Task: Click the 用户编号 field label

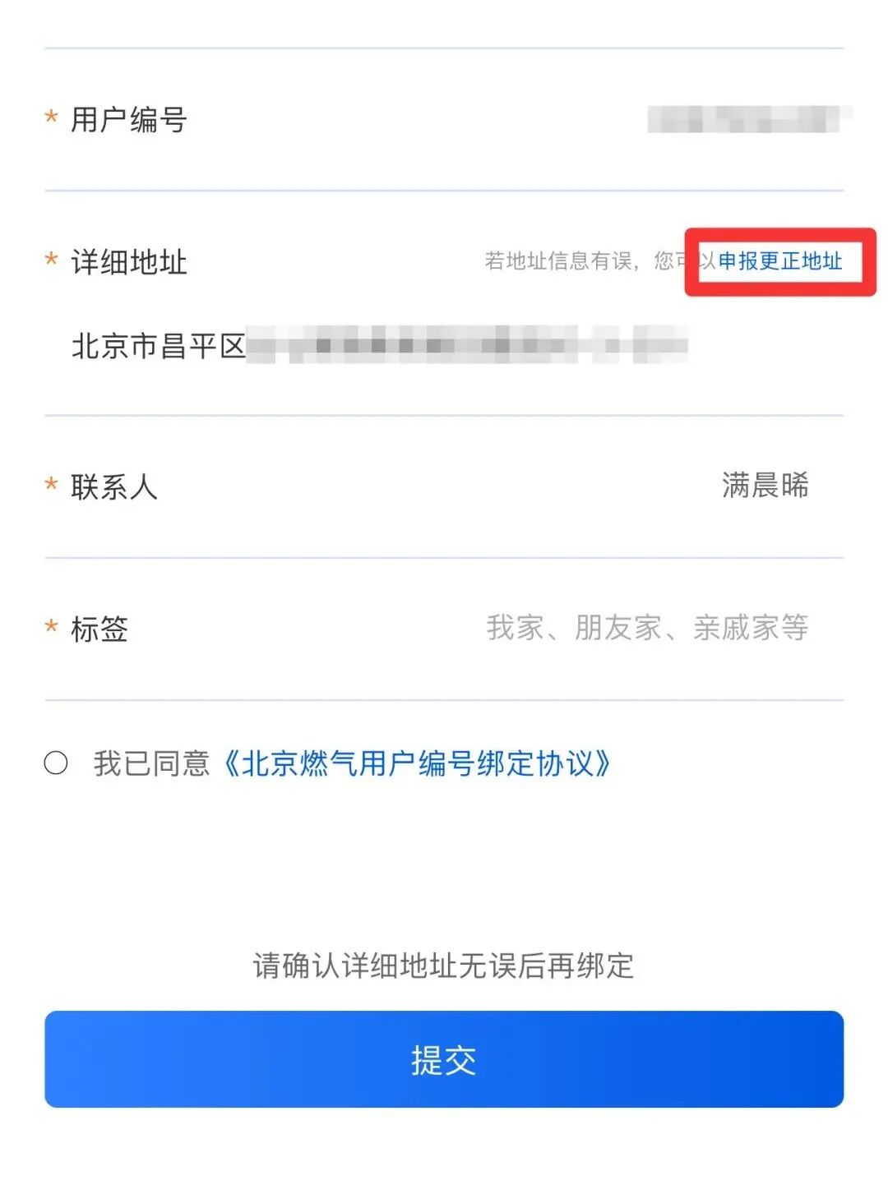Action: [x=129, y=120]
